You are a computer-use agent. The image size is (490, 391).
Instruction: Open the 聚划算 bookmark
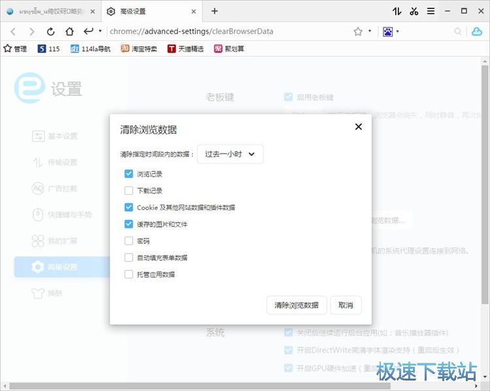229,48
